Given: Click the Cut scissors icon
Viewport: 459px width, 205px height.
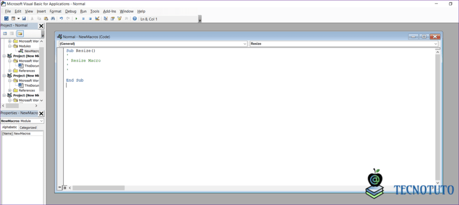Looking at the screenshot, I should tap(32, 18).
